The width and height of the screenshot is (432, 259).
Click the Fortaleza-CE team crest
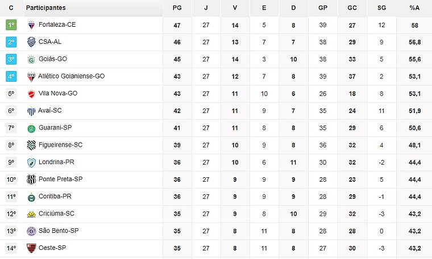pyautogui.click(x=31, y=25)
